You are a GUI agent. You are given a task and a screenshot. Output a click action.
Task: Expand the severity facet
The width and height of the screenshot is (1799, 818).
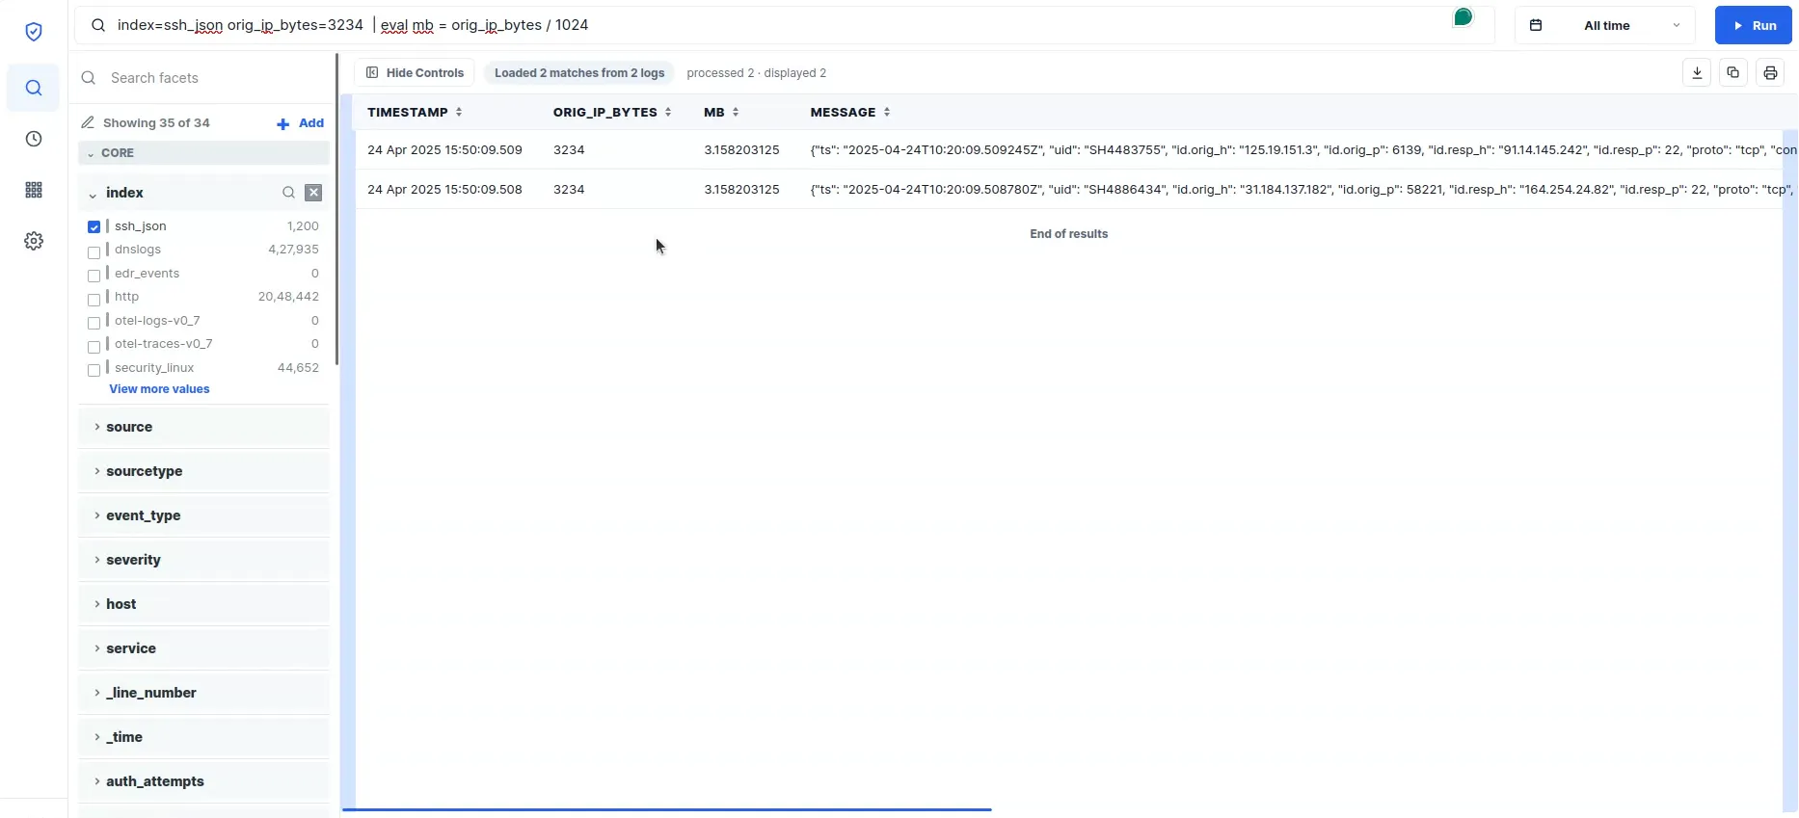pyautogui.click(x=203, y=560)
